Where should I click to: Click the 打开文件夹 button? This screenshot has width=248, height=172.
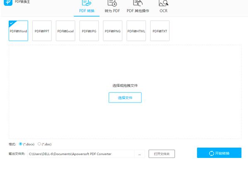(162, 154)
